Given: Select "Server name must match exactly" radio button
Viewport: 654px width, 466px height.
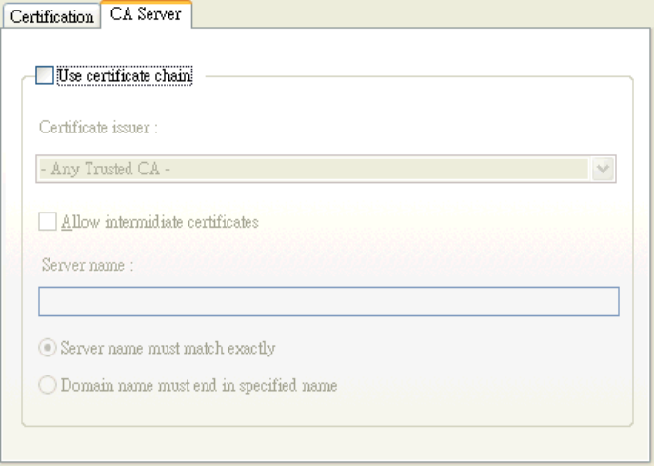Looking at the screenshot, I should tap(47, 348).
